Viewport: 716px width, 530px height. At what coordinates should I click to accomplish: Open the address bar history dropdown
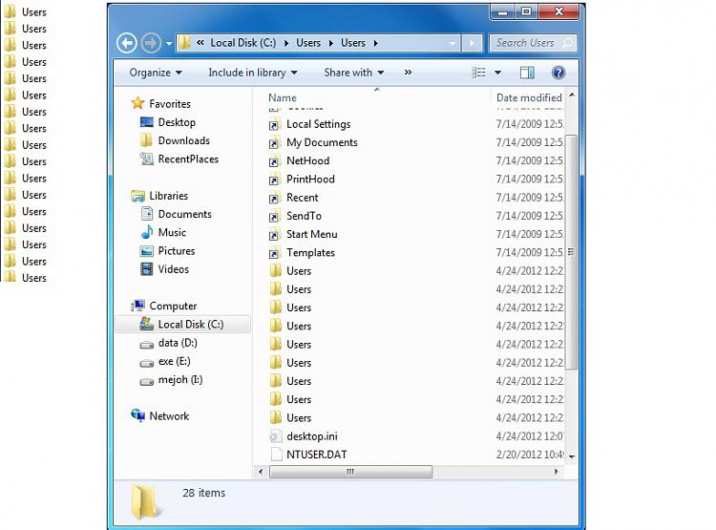[x=453, y=43]
